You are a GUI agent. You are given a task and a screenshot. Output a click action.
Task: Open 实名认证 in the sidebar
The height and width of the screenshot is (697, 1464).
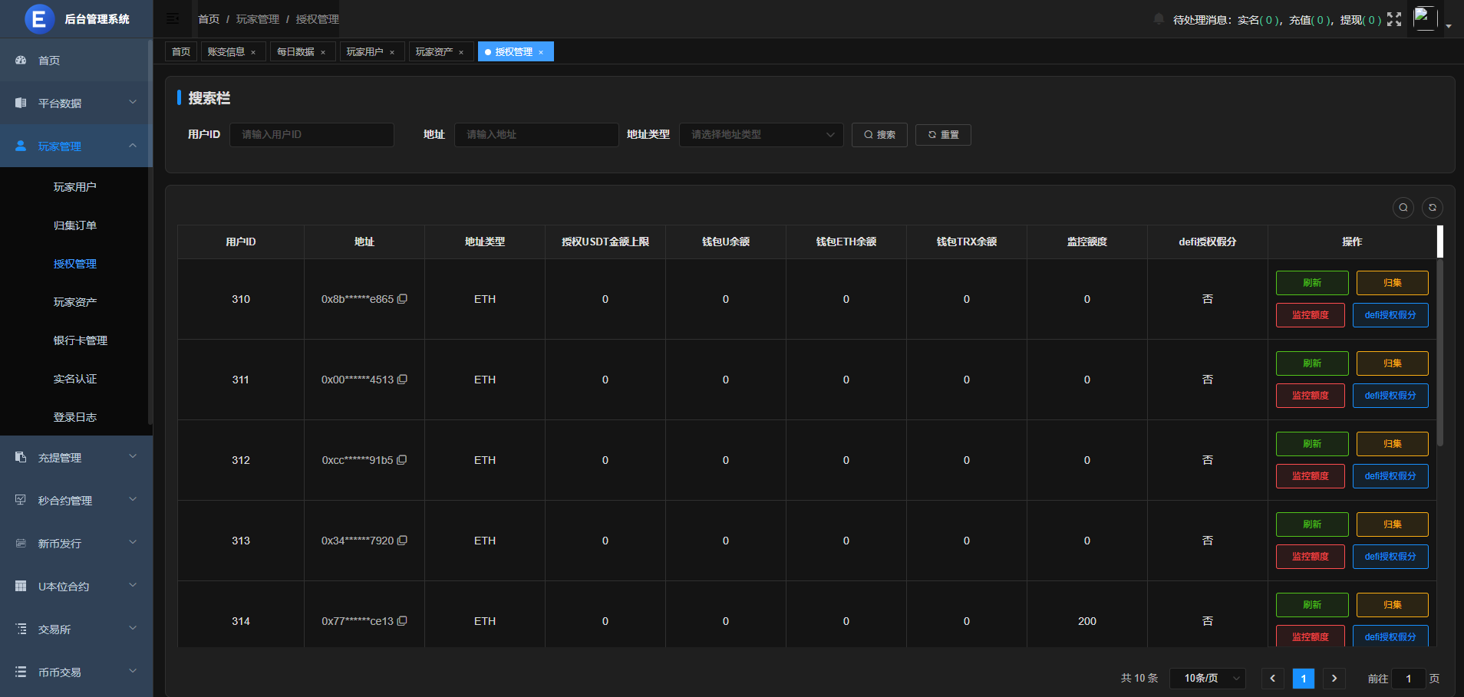click(75, 379)
